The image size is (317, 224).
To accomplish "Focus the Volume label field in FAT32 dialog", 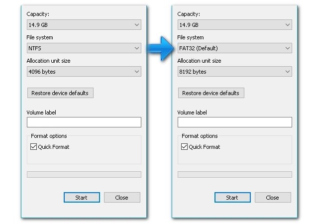I will (x=234, y=122).
